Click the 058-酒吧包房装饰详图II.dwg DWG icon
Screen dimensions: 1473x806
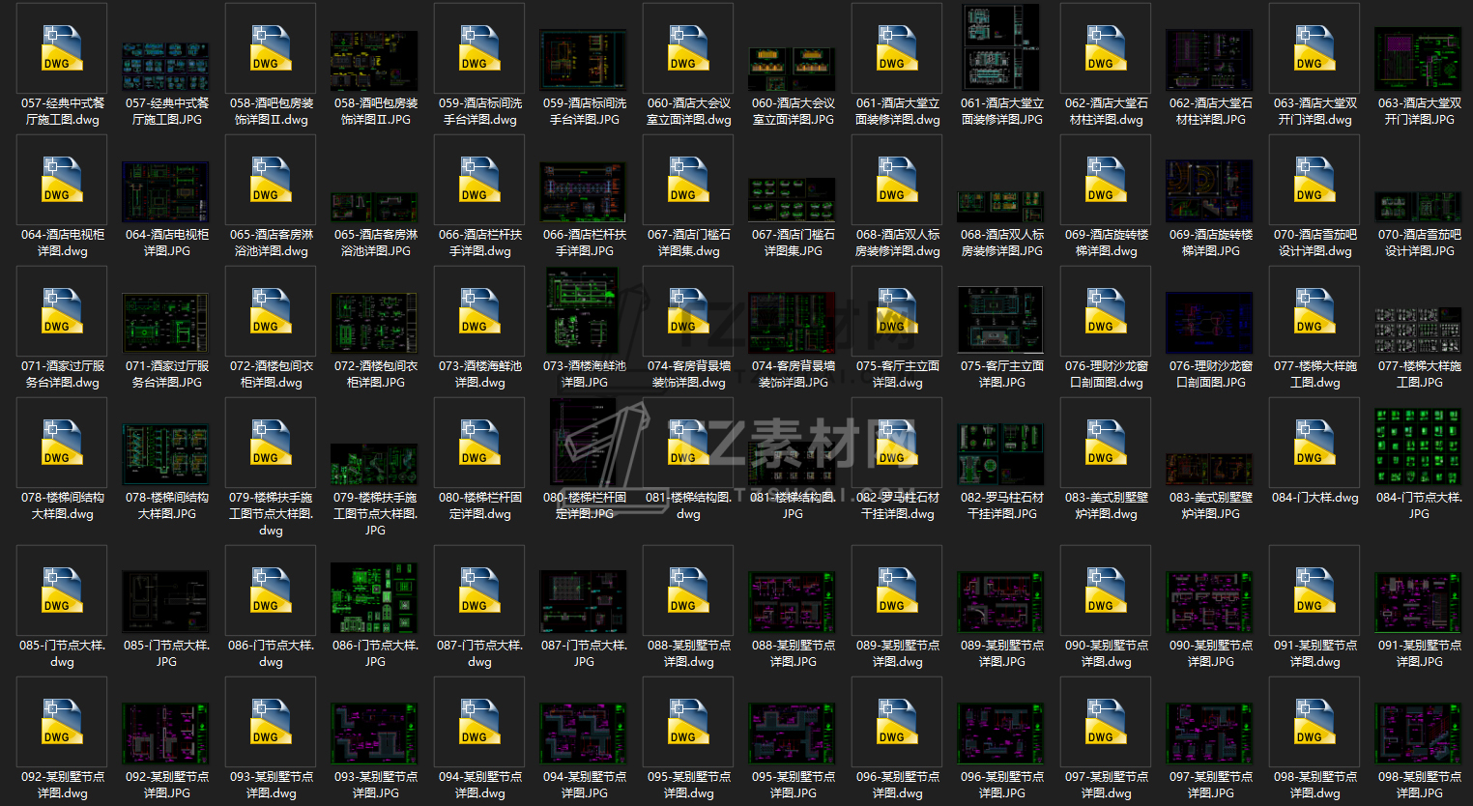coord(271,48)
